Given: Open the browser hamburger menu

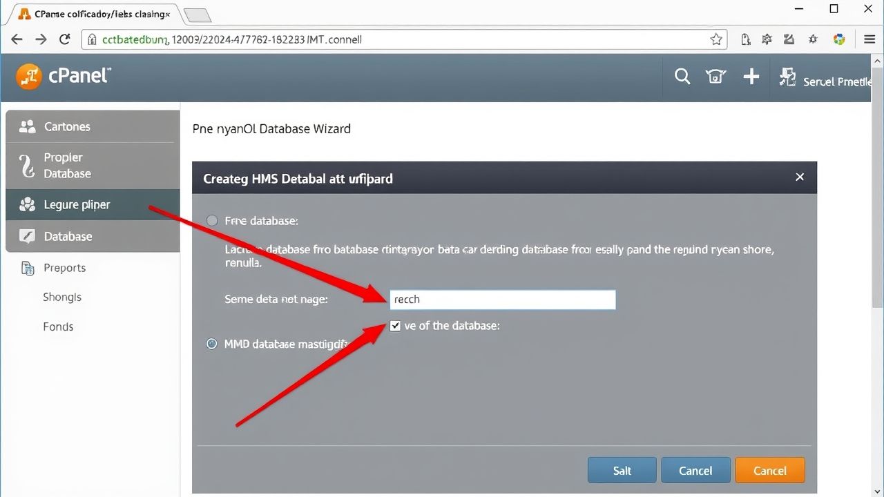Looking at the screenshot, I should [x=869, y=39].
